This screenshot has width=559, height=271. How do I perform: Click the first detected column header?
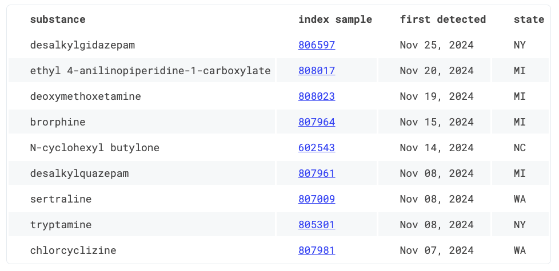(443, 19)
